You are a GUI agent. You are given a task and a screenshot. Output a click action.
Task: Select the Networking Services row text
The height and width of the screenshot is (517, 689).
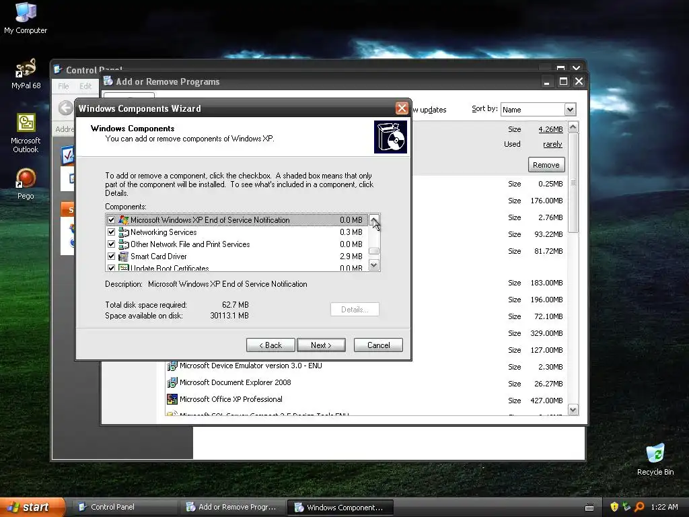(x=164, y=232)
